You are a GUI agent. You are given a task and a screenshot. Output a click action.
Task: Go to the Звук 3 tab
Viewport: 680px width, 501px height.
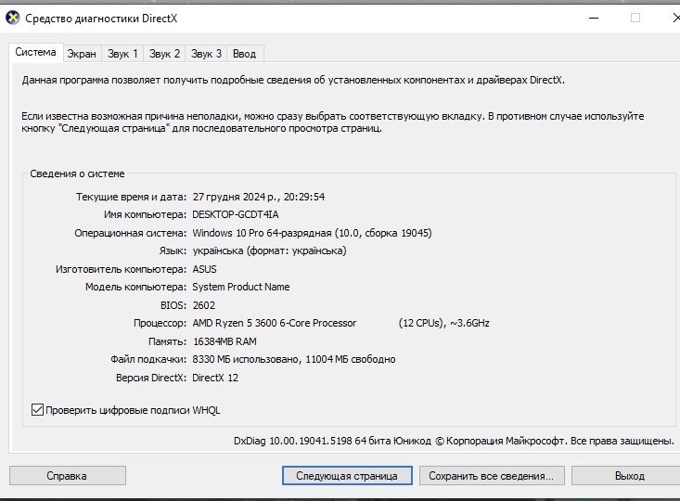(206, 54)
